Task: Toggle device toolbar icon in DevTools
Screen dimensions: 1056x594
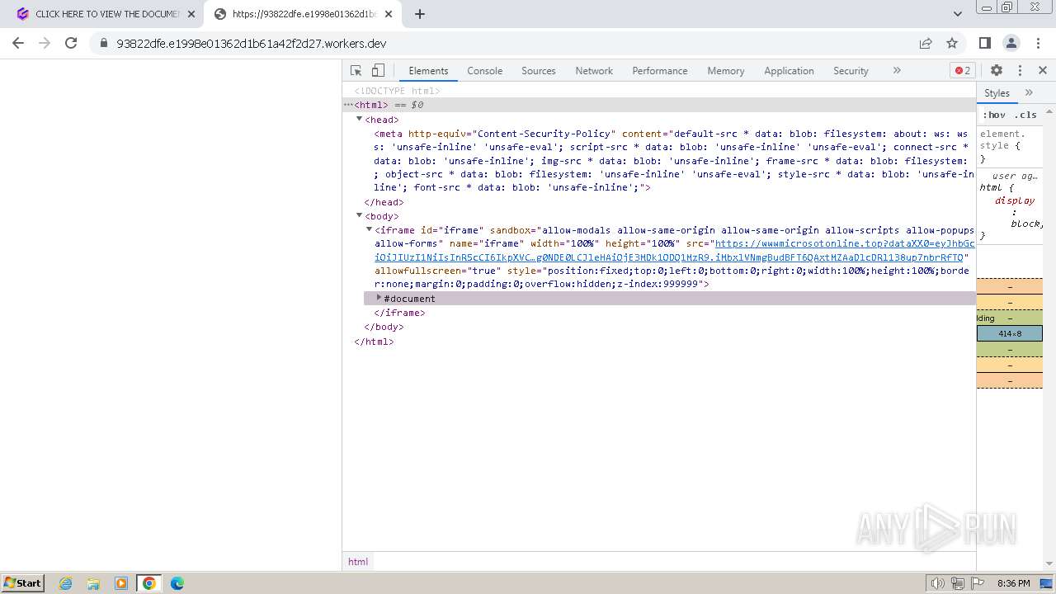Action: pyautogui.click(x=378, y=71)
